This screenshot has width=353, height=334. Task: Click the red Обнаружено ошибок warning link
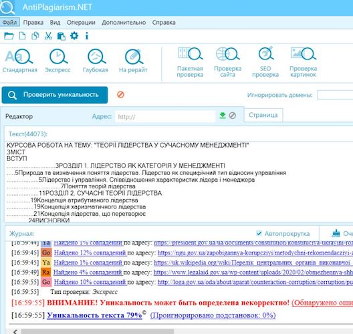(x=322, y=303)
